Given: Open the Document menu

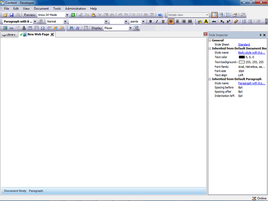Looking at the screenshot, I should [41, 8].
